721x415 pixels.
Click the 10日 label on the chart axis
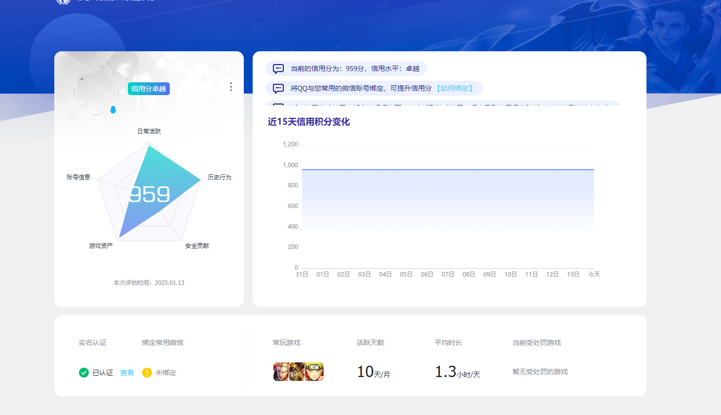pos(511,275)
